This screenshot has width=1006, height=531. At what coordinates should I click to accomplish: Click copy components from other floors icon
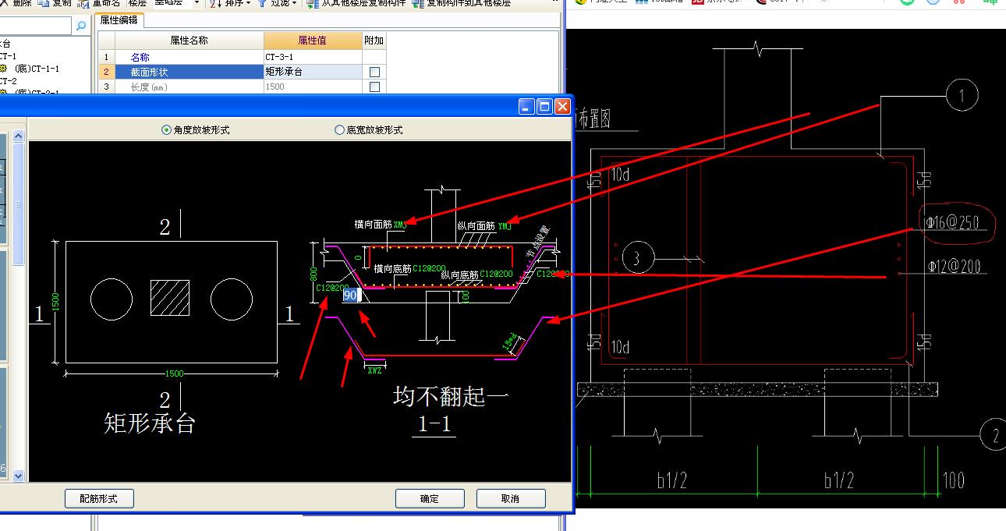(313, 3)
